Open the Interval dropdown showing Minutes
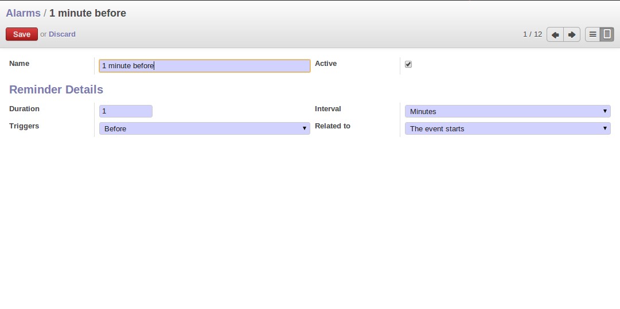620x309 pixels. click(x=508, y=111)
